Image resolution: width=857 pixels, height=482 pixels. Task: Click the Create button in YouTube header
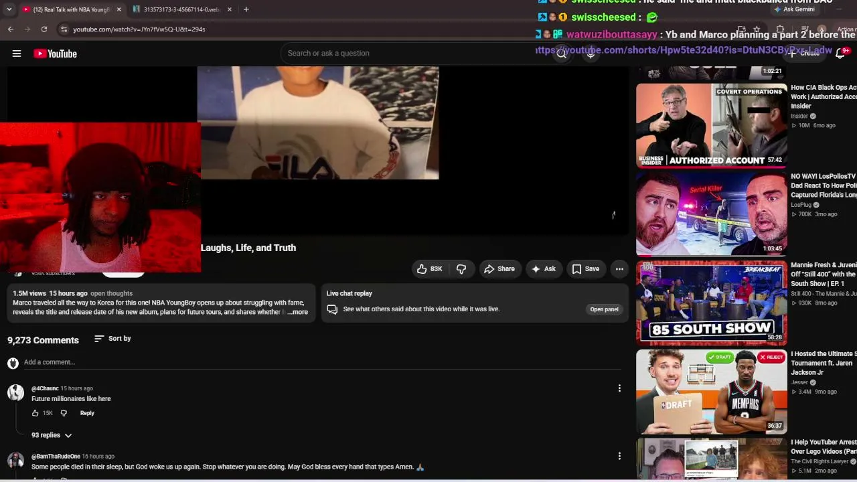tap(805, 54)
